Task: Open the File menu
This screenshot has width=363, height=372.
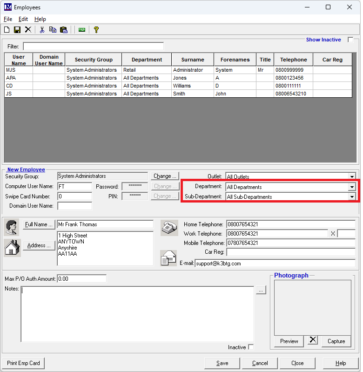Action: [x=8, y=19]
